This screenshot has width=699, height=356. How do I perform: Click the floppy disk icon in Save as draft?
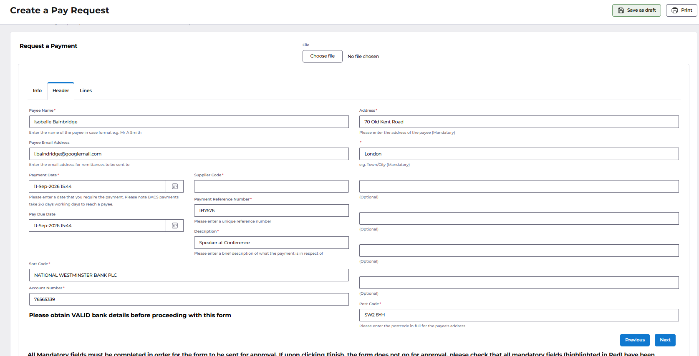621,10
